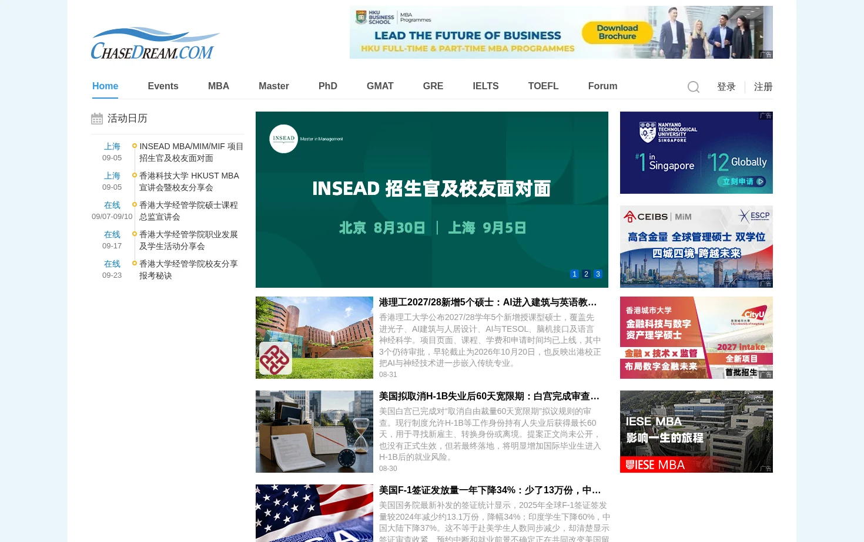Open the search magnifier icon
The width and height of the screenshot is (864, 542).
pyautogui.click(x=694, y=87)
